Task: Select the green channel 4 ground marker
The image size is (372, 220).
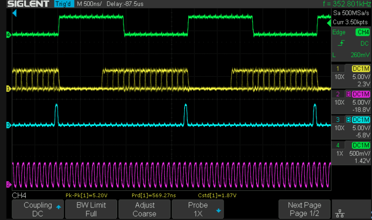Action: click(8, 35)
